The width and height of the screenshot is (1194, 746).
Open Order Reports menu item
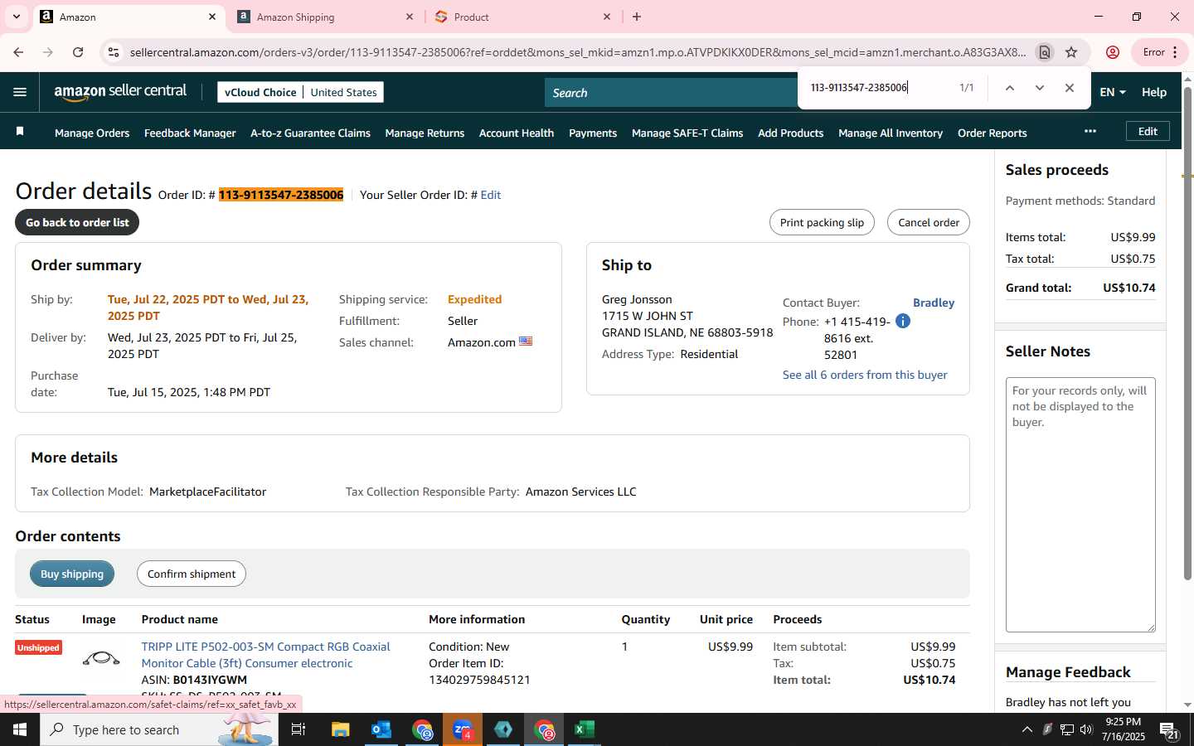[992, 133]
